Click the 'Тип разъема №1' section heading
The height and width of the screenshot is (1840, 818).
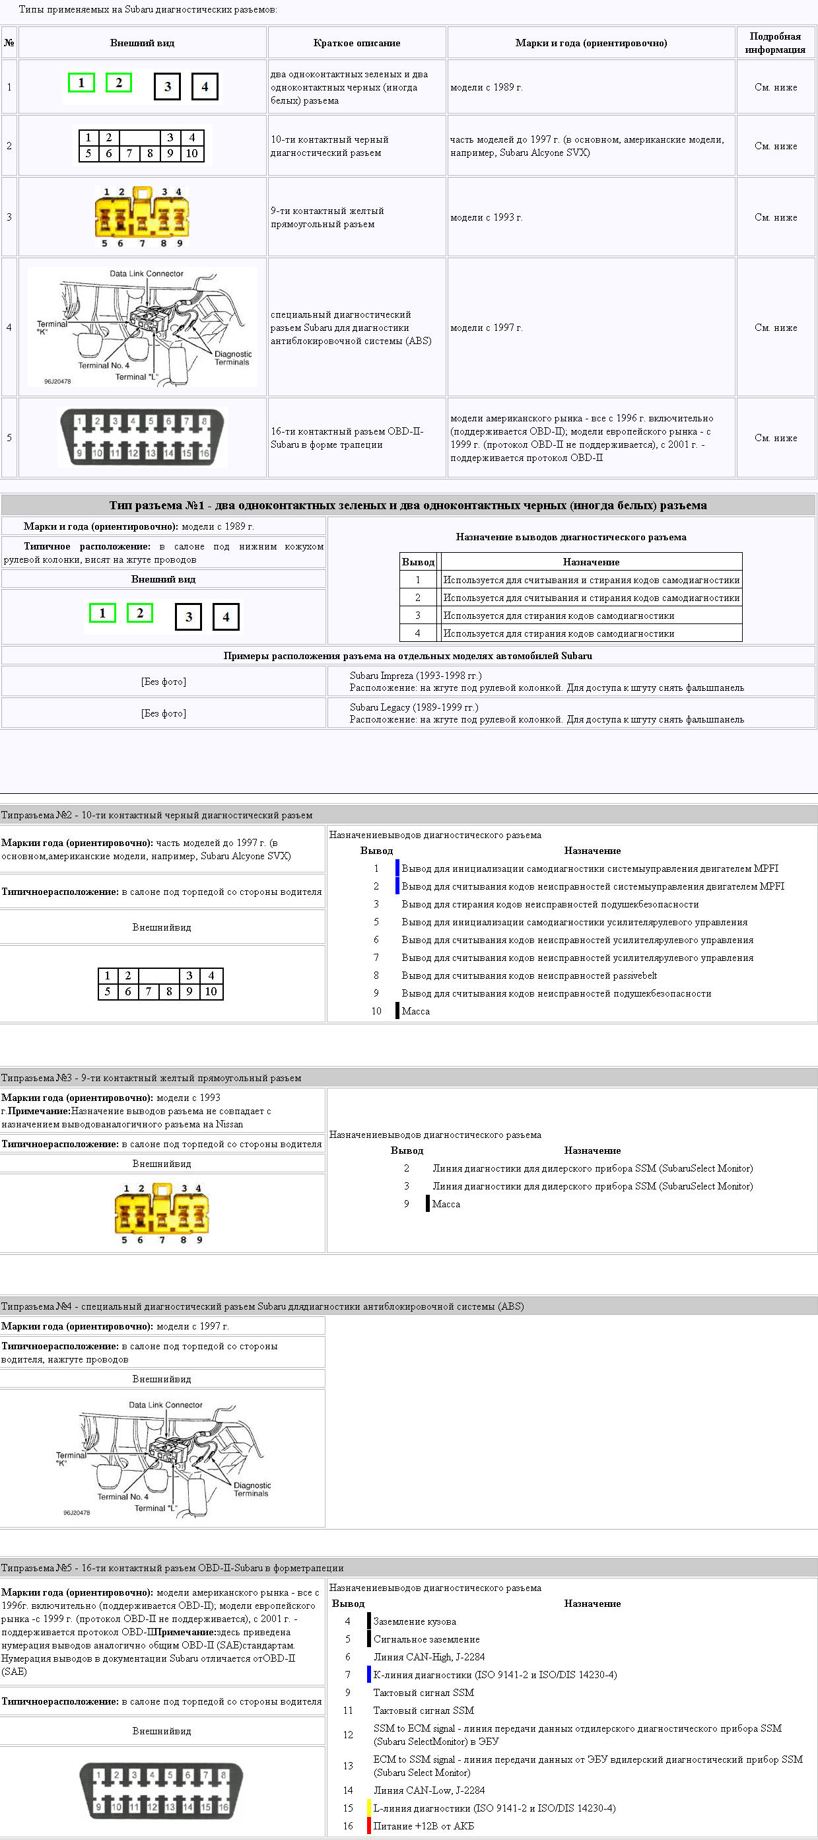[x=407, y=505]
